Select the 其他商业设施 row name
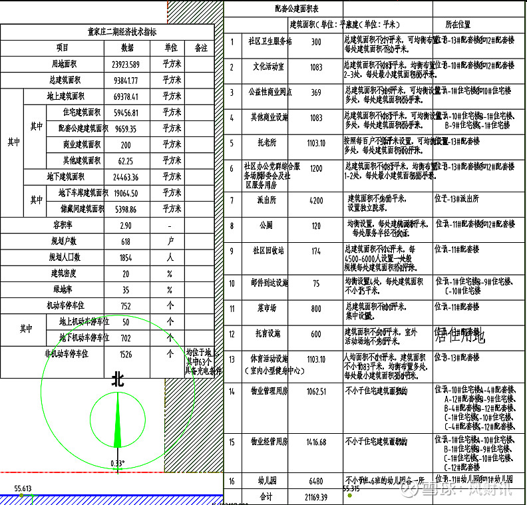 tap(269, 117)
